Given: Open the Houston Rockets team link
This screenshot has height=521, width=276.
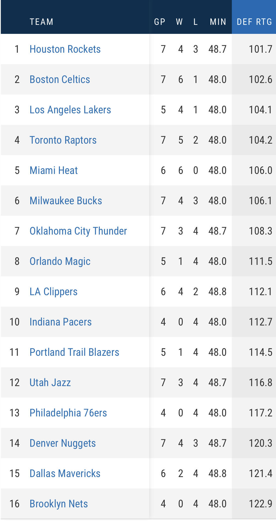Looking at the screenshot, I should pyautogui.click(x=65, y=49).
